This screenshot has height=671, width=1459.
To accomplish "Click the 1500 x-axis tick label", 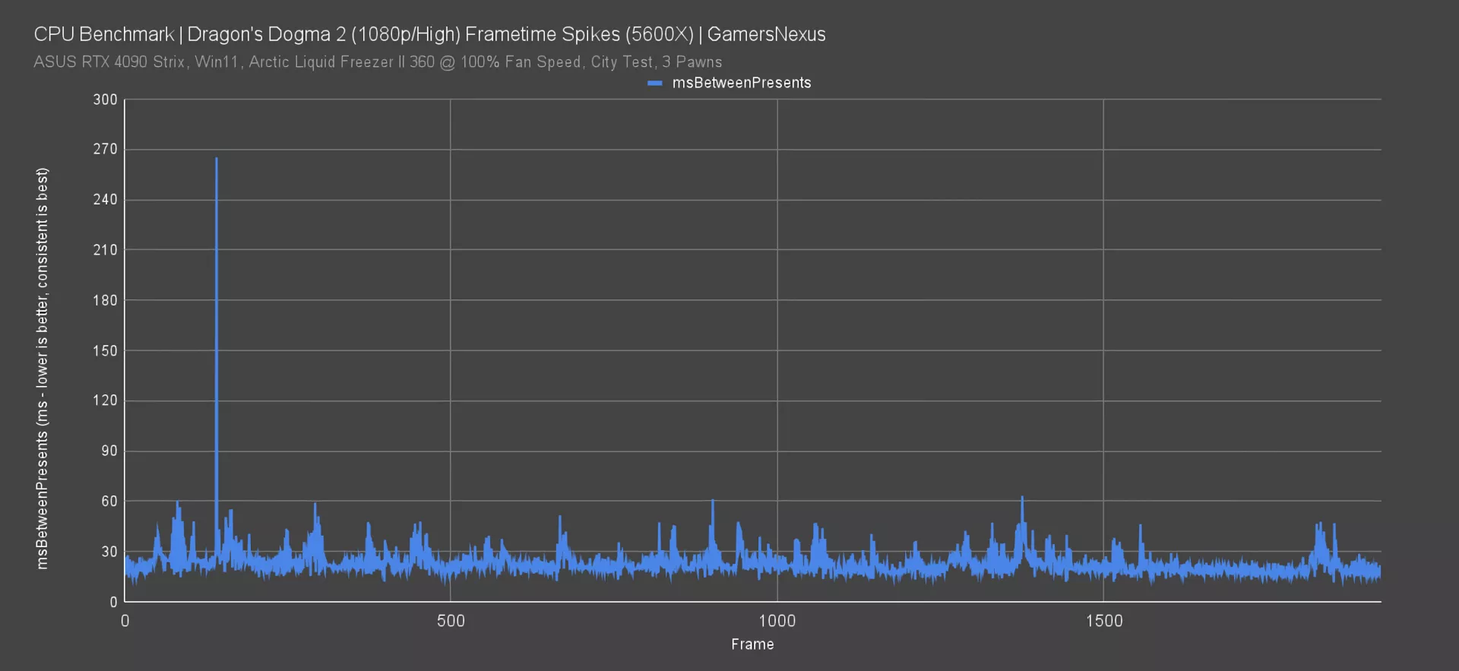I will point(1103,621).
